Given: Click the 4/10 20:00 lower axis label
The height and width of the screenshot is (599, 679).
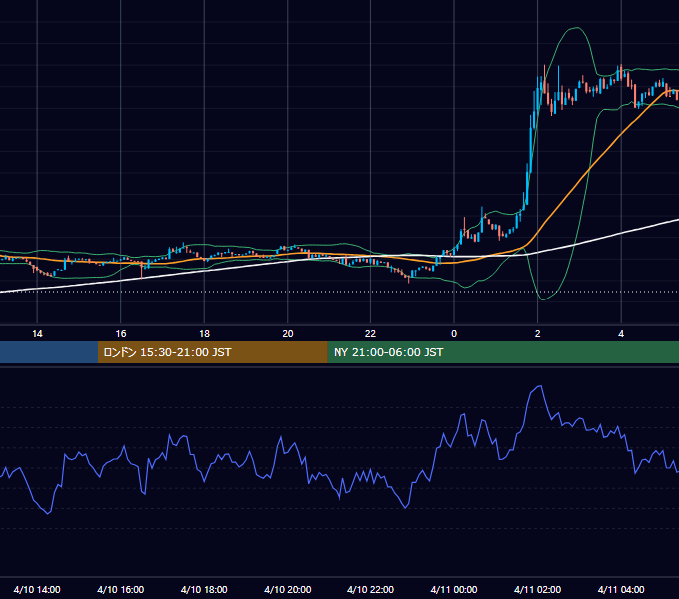Looking at the screenshot, I should click(288, 589).
